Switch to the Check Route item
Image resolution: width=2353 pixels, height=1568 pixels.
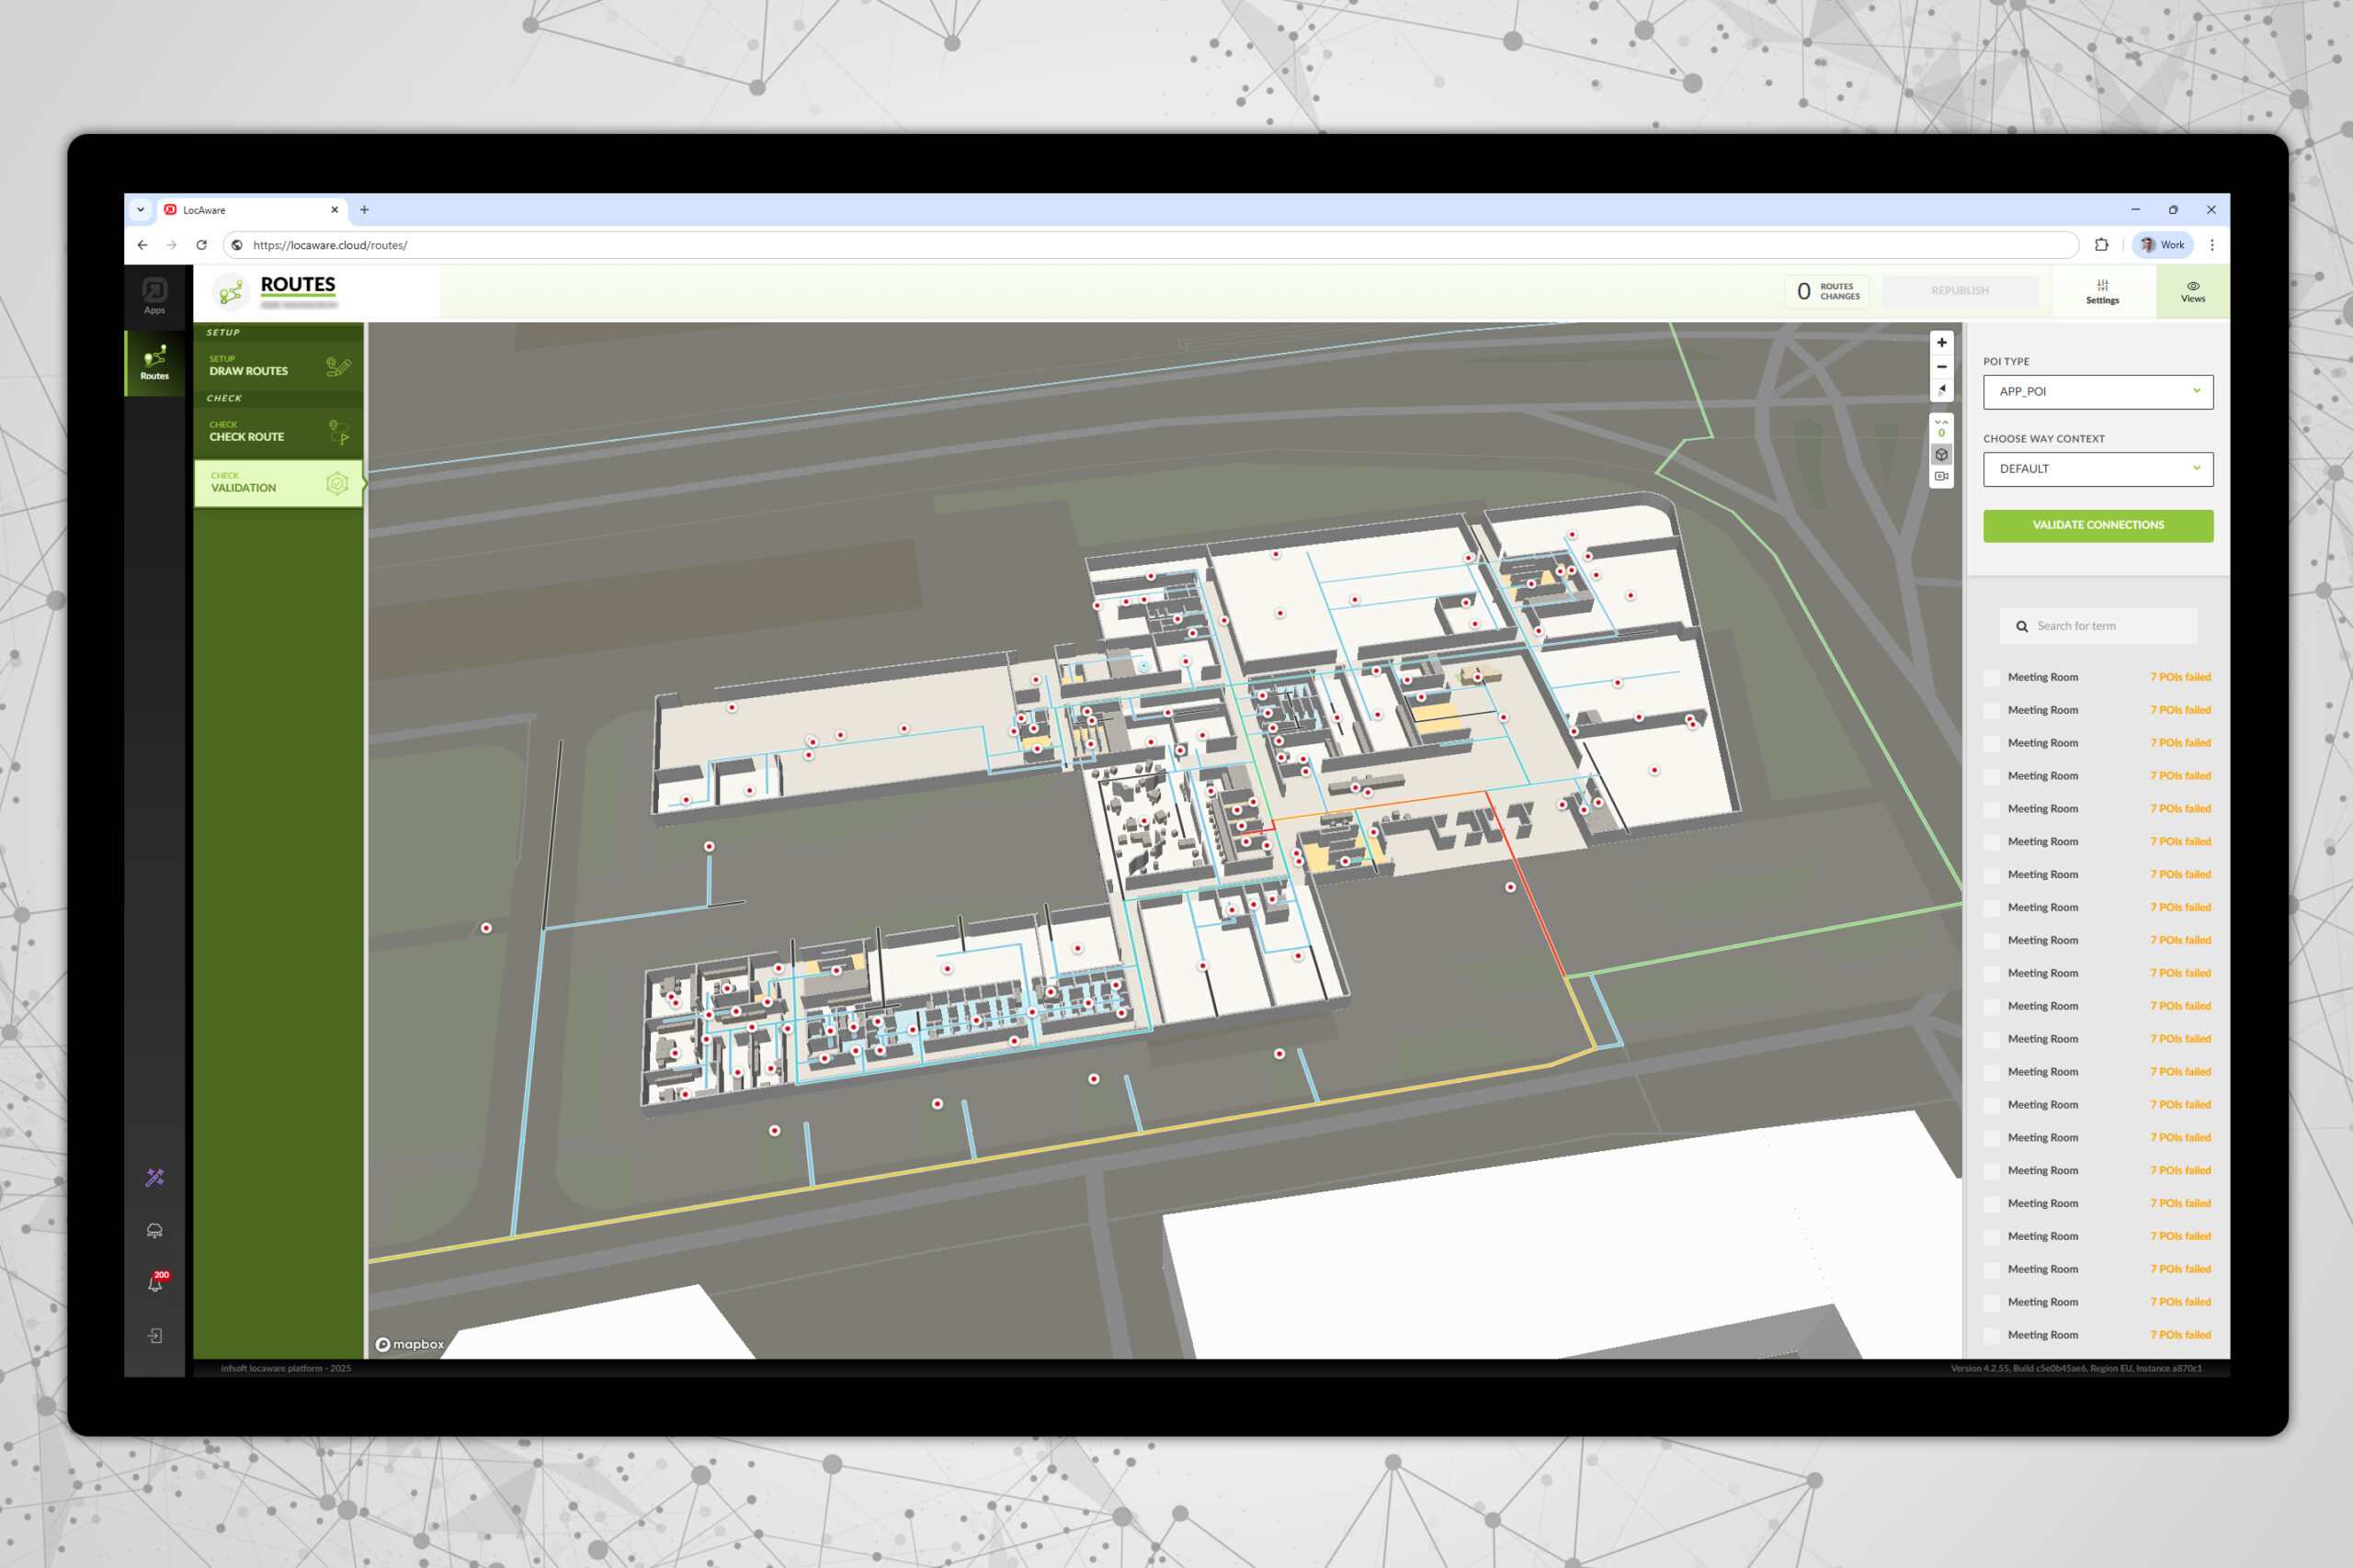point(278,432)
